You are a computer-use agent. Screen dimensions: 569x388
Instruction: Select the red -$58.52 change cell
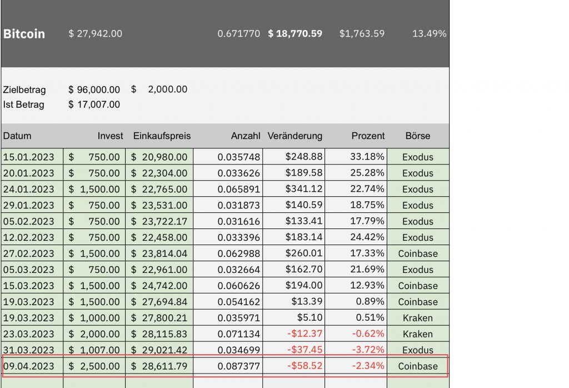293,366
